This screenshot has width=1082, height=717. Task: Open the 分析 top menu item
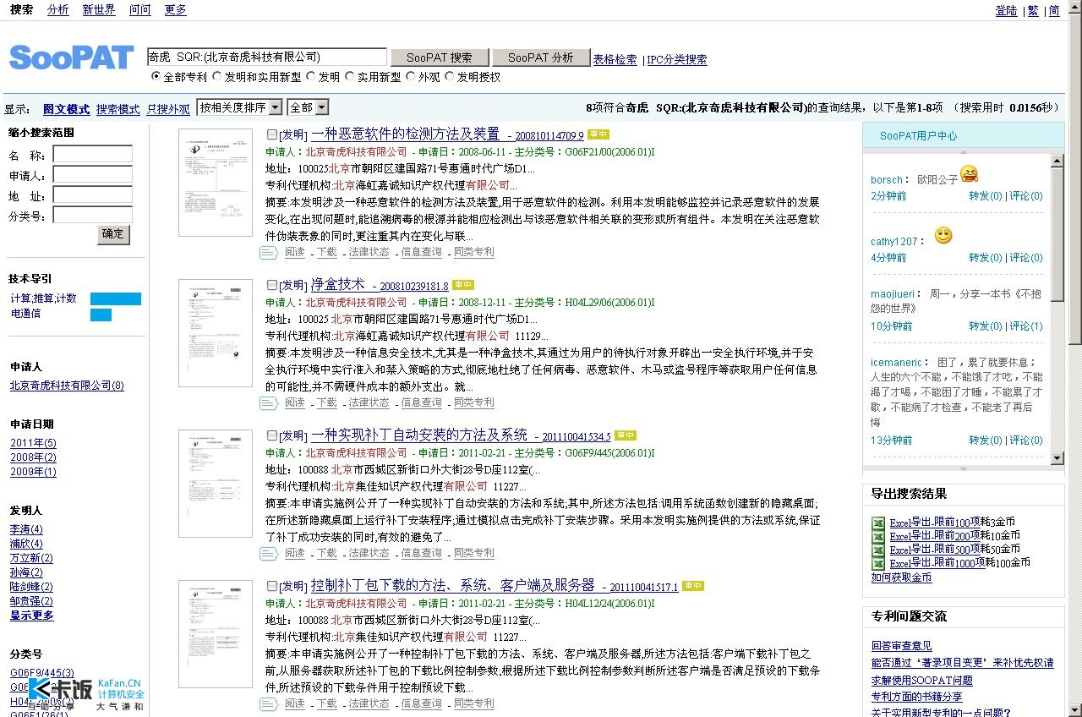point(58,10)
